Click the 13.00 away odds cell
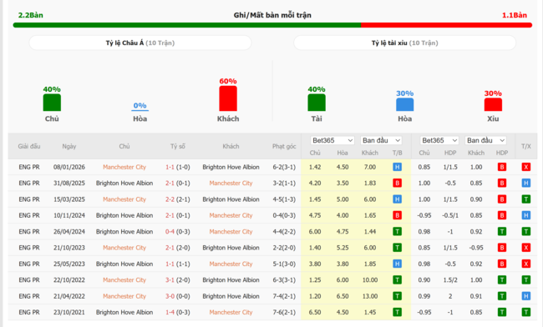Screen dimensions: 543x327 pos(370,296)
